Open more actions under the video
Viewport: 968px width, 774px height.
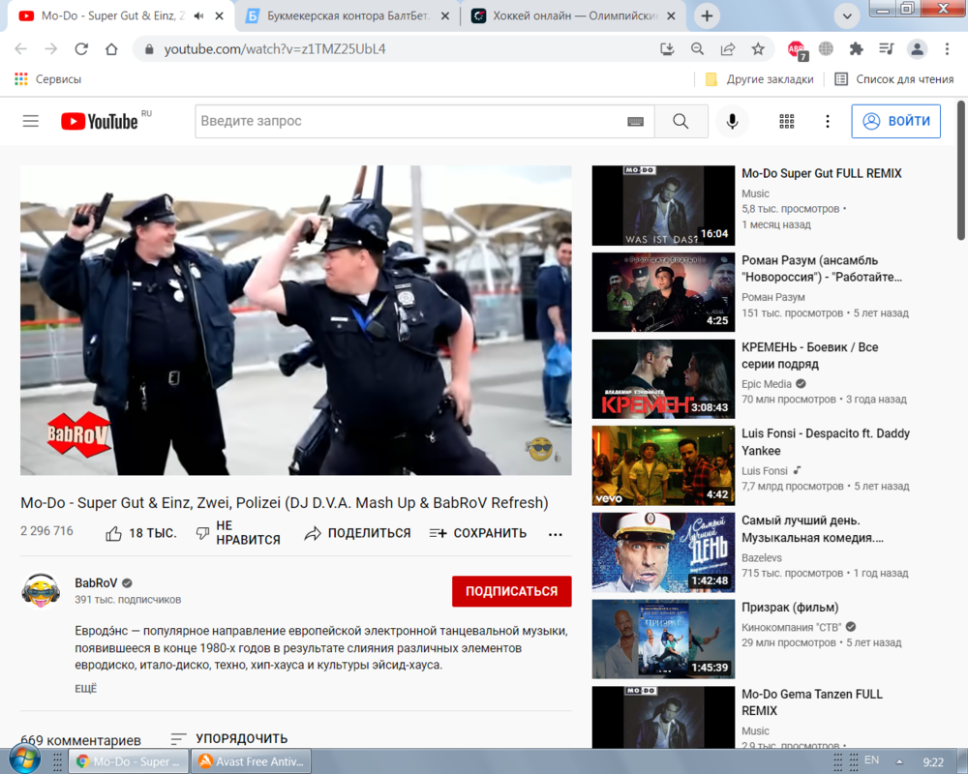point(555,534)
